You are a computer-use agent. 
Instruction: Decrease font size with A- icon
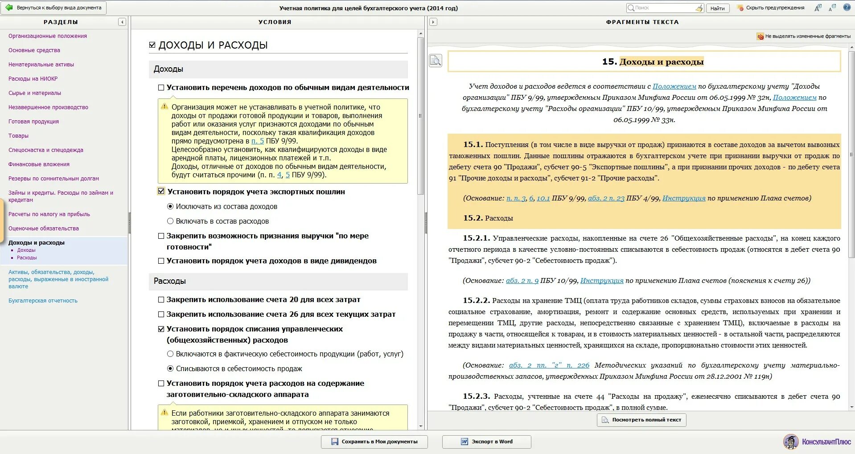click(x=832, y=8)
